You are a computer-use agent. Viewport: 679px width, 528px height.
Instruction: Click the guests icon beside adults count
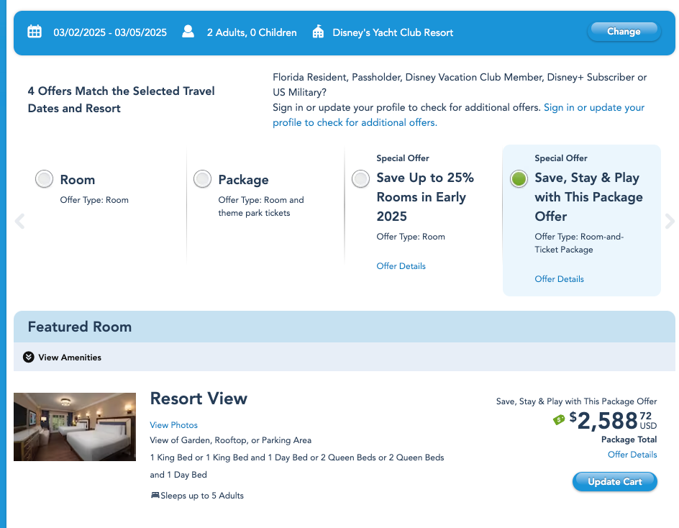(188, 32)
